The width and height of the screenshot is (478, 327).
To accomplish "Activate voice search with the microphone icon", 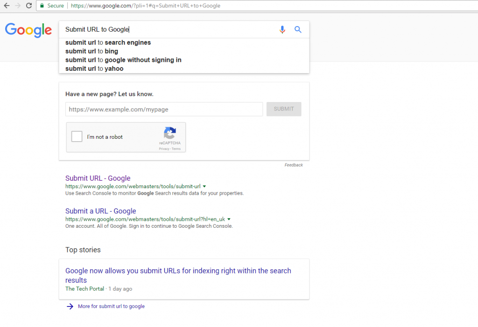I will click(282, 29).
